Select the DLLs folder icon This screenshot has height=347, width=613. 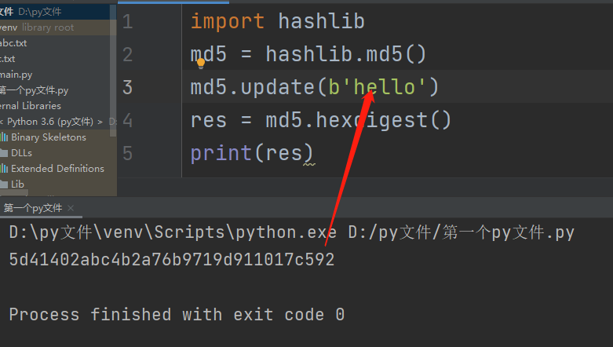tap(4, 153)
